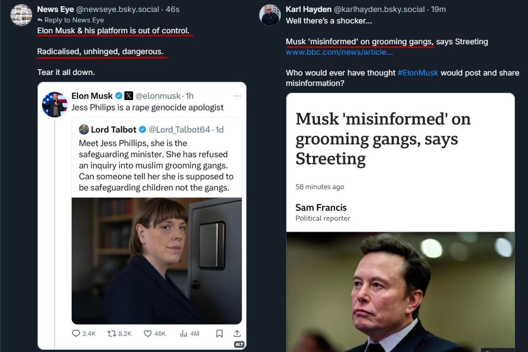Open the BBC article headline card
Screen dimensions: 528x352
pos(383,139)
